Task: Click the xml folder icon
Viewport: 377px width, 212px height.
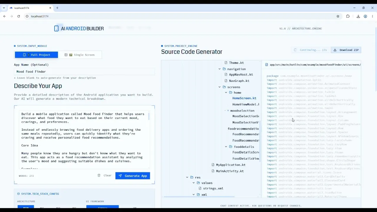Action: 198,195
